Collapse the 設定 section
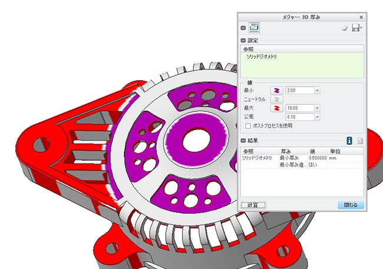 tap(243, 40)
